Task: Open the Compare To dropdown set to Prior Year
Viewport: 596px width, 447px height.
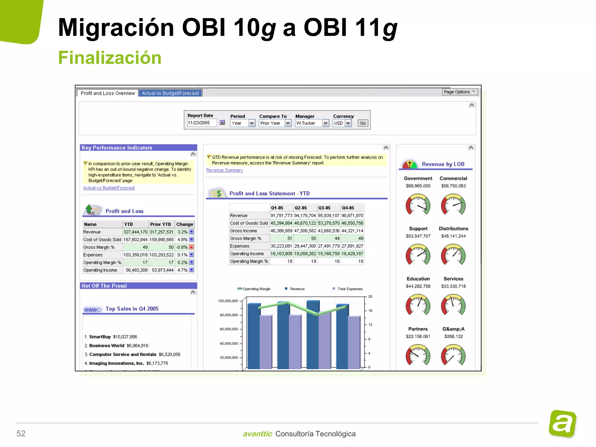Action: coord(275,123)
